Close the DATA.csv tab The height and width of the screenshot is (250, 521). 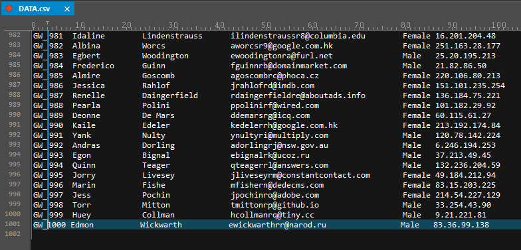tap(66, 9)
